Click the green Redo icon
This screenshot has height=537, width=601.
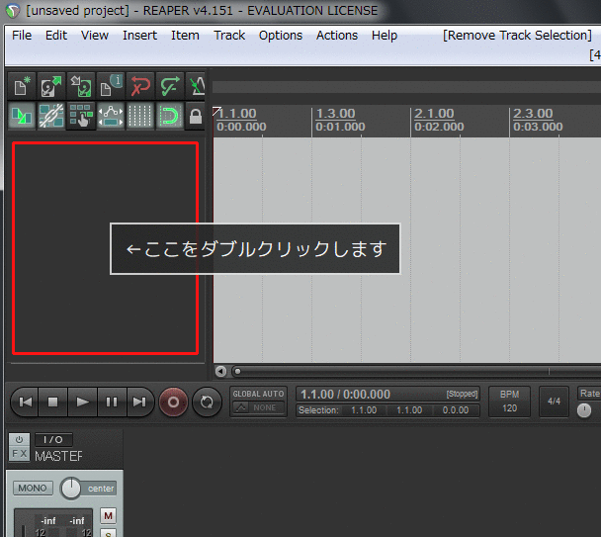[x=170, y=87]
